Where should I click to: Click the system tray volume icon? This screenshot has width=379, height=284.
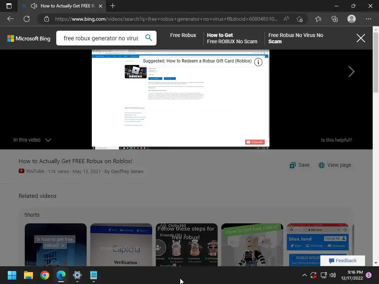(333, 275)
